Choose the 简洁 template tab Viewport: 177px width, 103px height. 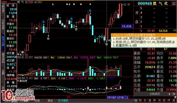tap(50, 100)
